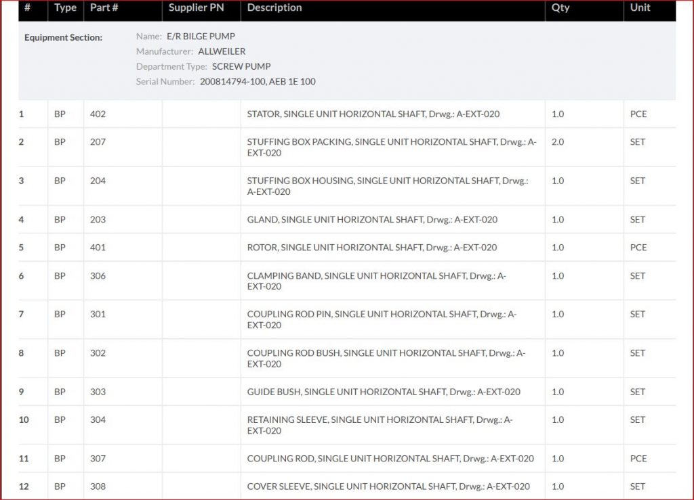Screen dimensions: 694x500
Task: Click the Description column header
Action: [x=274, y=8]
